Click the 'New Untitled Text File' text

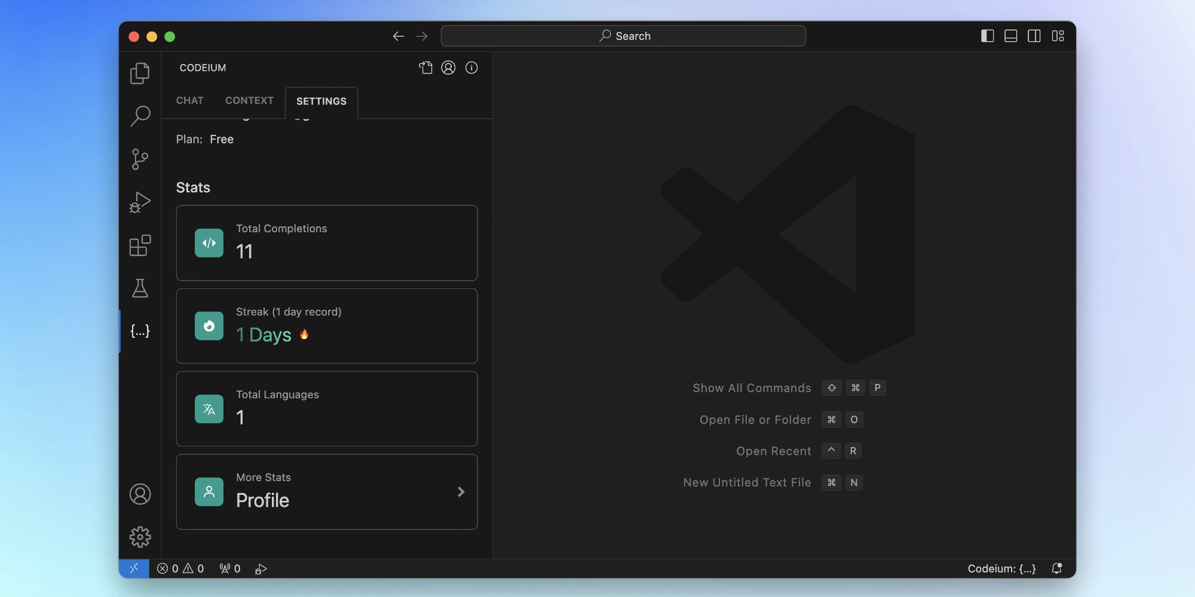click(747, 482)
